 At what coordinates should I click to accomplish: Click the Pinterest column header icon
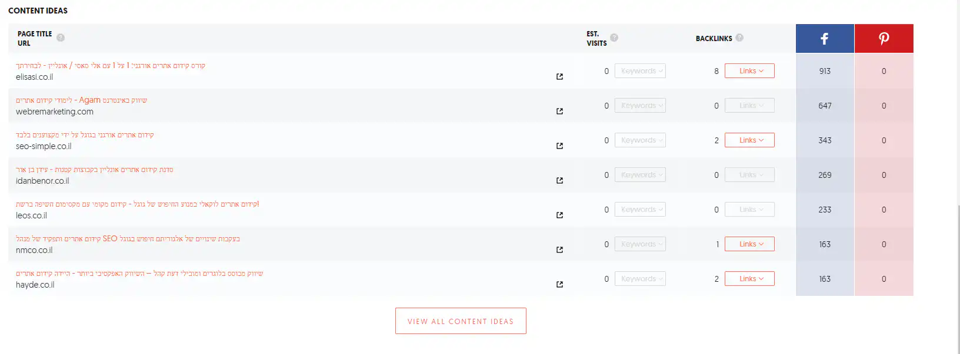pyautogui.click(x=884, y=39)
